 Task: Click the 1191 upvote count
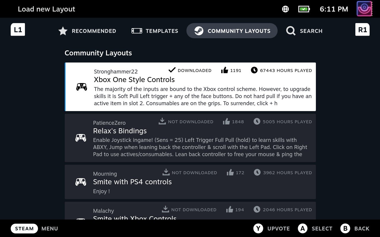pos(236,71)
